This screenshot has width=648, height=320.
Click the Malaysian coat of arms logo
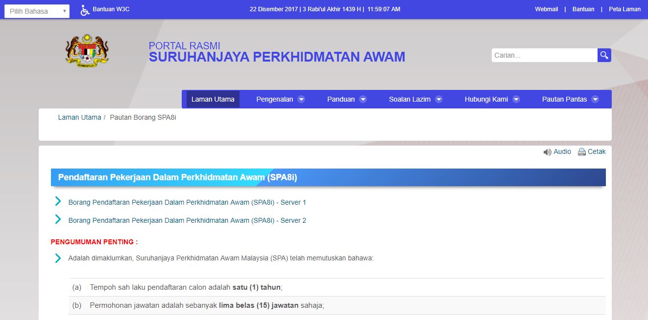click(x=87, y=50)
